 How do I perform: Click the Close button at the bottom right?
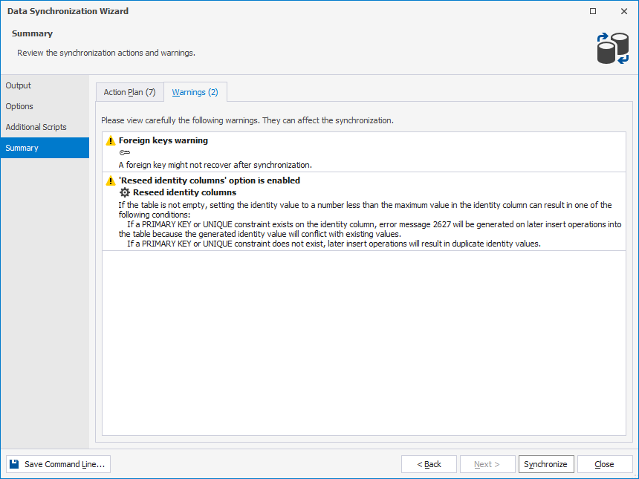(604, 464)
